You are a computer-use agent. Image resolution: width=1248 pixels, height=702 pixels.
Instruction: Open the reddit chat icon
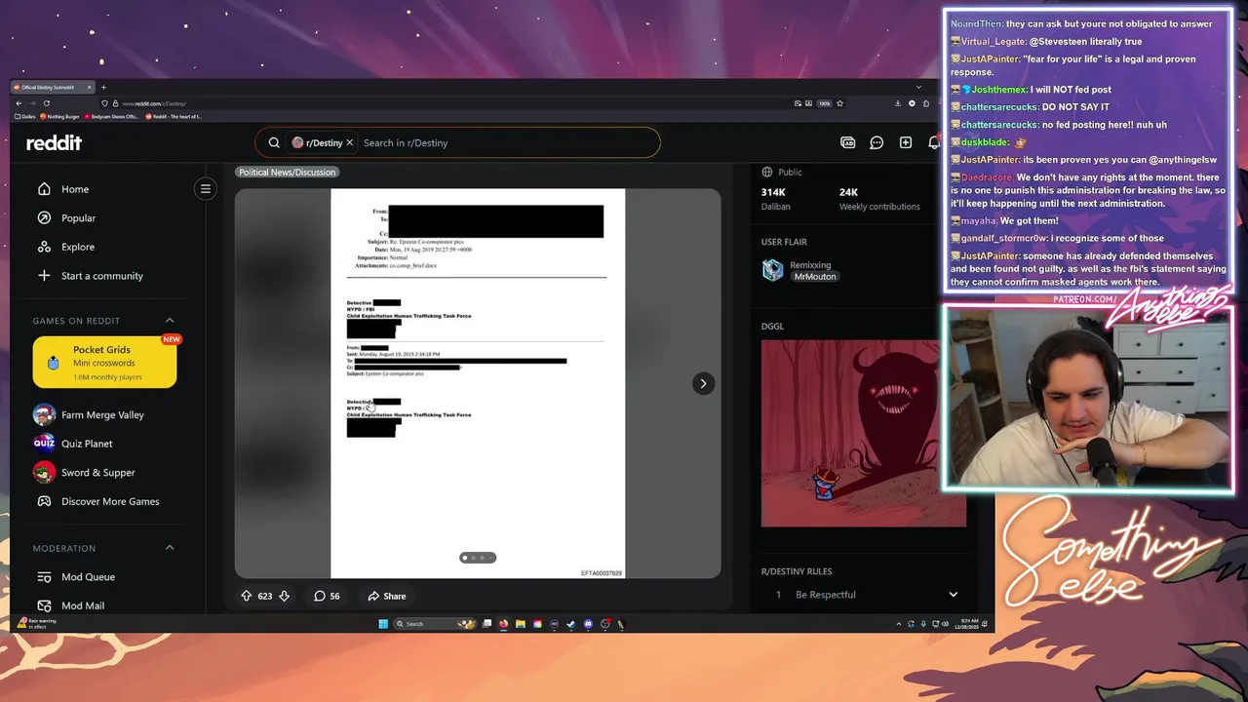[x=877, y=142]
